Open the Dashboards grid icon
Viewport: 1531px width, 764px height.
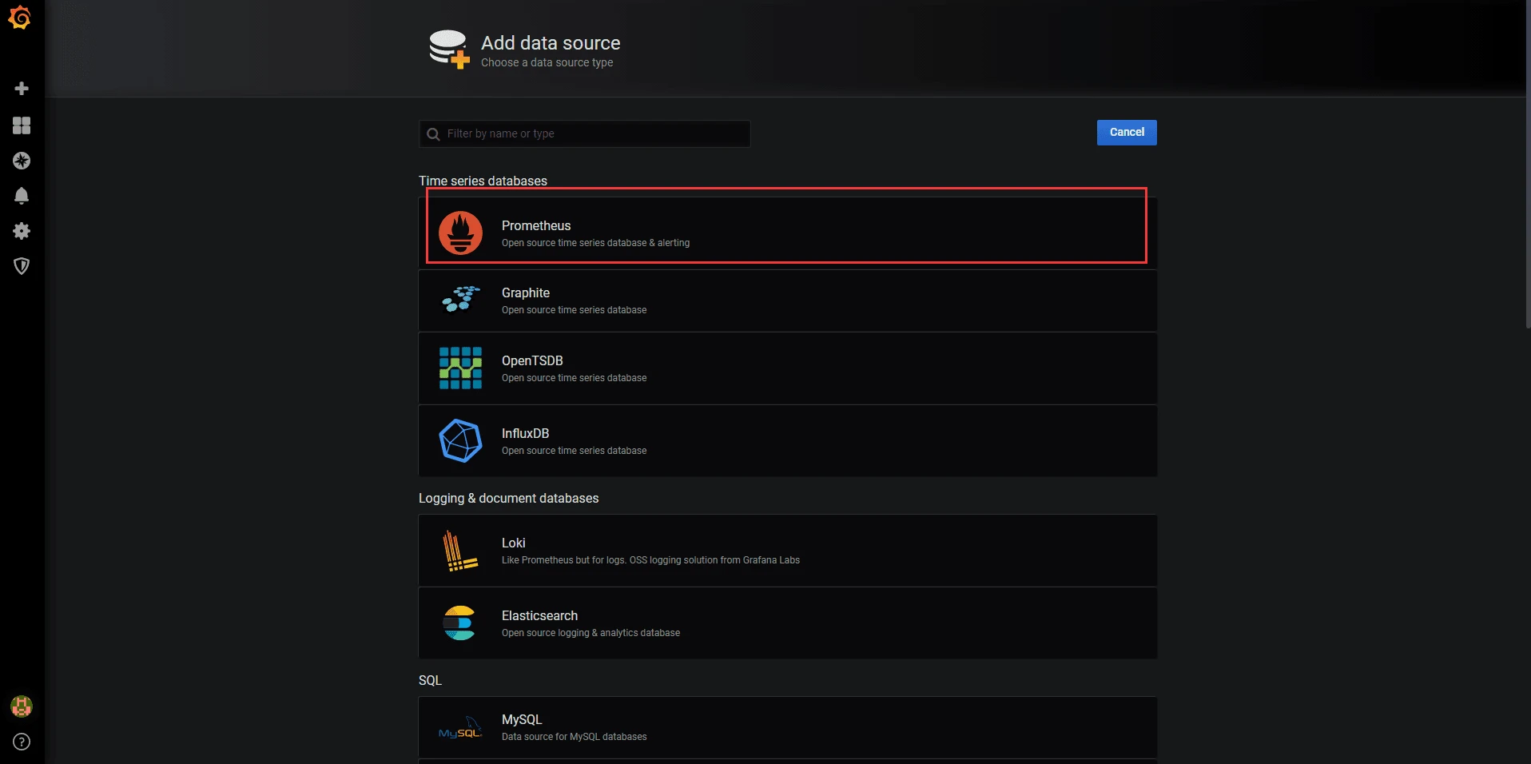(x=22, y=125)
